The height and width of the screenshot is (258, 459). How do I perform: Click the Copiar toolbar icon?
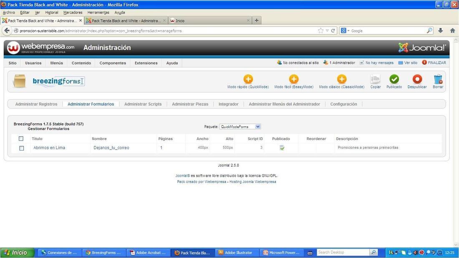click(x=375, y=79)
